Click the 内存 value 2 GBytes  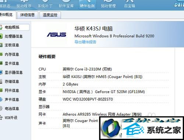coord(70,84)
